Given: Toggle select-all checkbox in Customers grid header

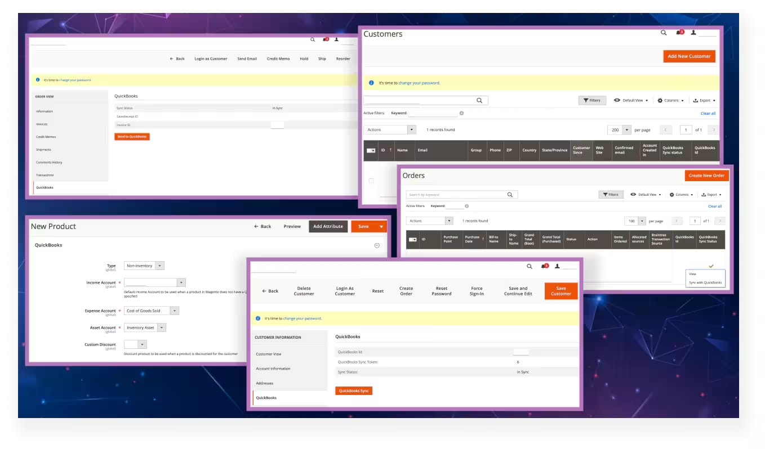Looking at the screenshot, I should pyautogui.click(x=371, y=150).
